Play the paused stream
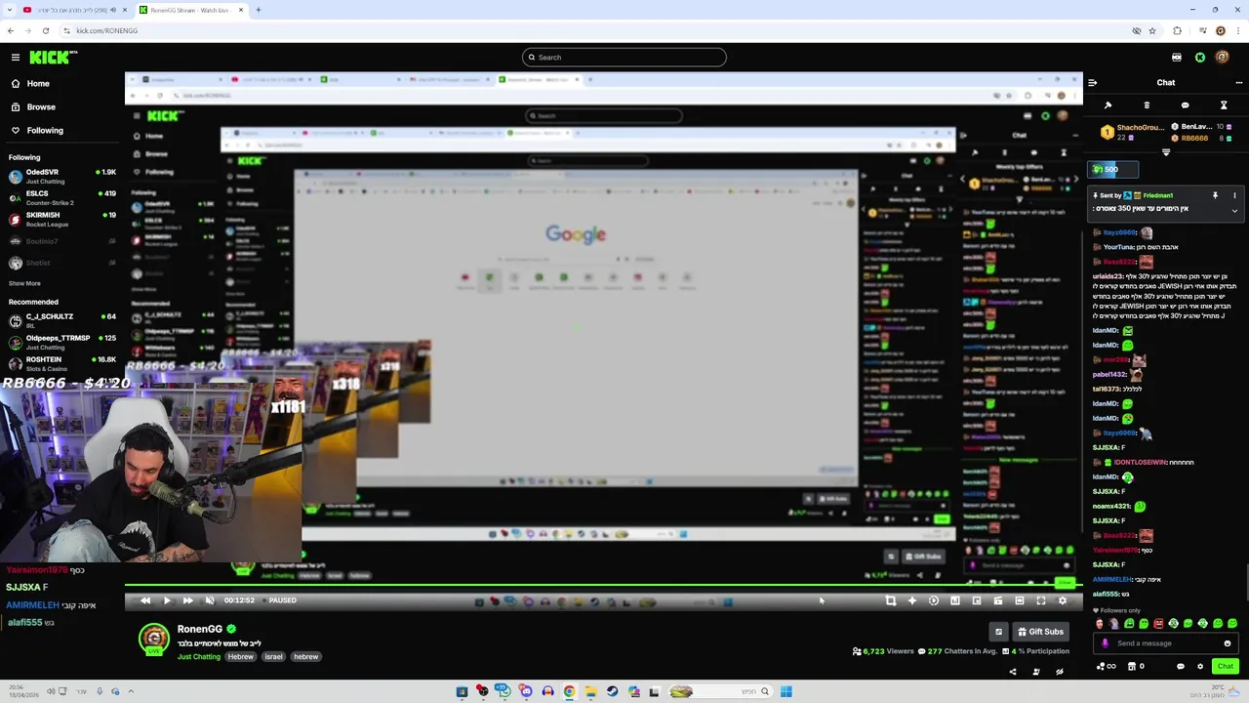 (167, 600)
